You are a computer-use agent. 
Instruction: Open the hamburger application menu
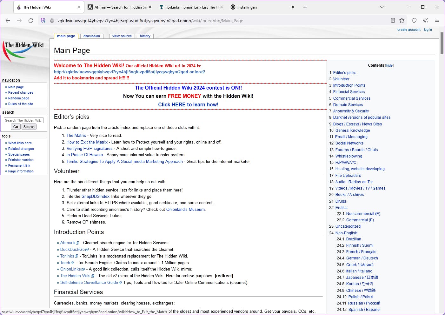click(x=437, y=21)
